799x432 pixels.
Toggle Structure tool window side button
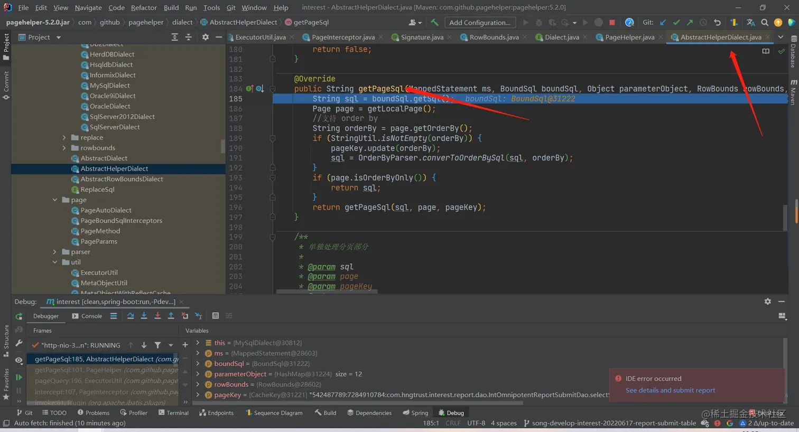[x=6, y=340]
